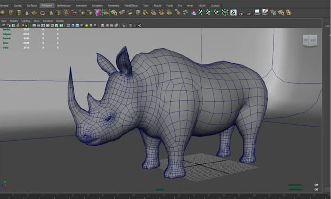331x199 pixels.
Task: Open the Show panel menu
Action: click(x=37, y=21)
